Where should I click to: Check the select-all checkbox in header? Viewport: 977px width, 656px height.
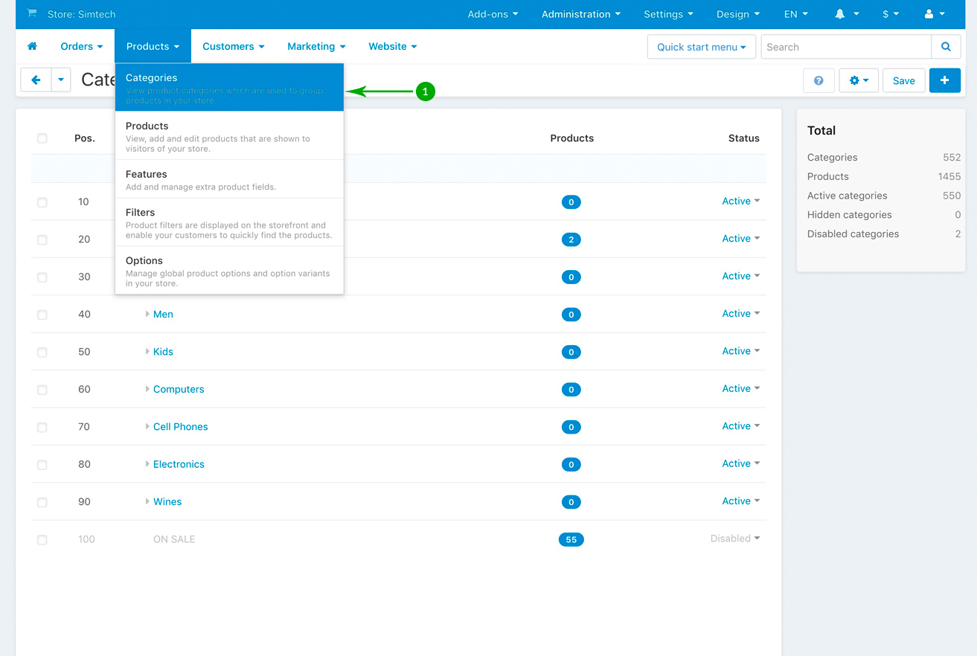42,138
